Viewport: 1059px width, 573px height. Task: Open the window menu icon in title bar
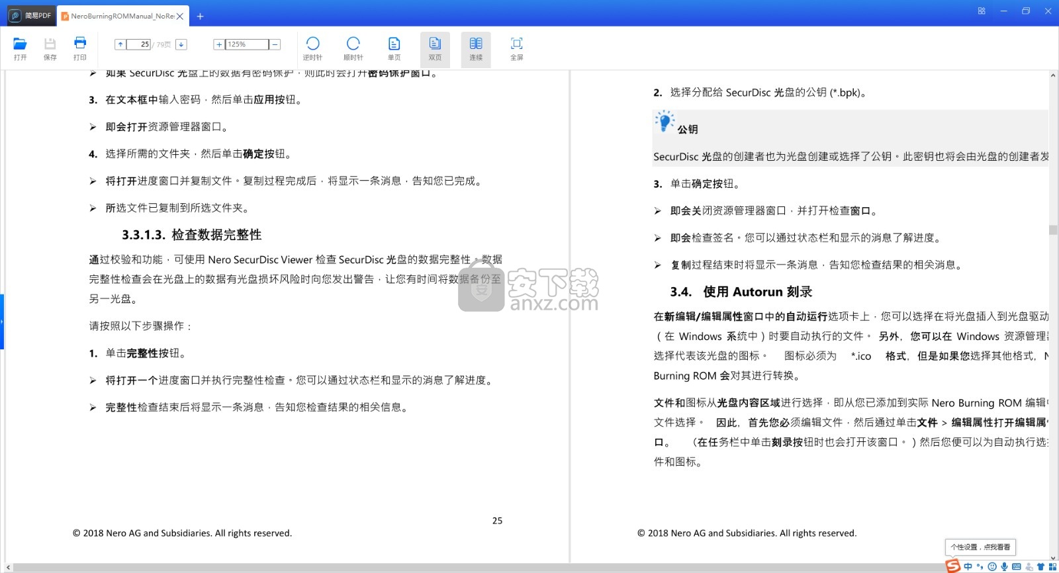982,11
